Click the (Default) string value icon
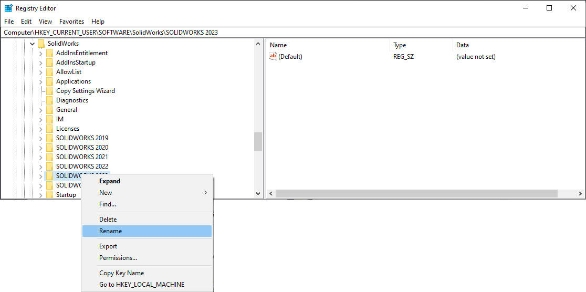 (x=273, y=57)
